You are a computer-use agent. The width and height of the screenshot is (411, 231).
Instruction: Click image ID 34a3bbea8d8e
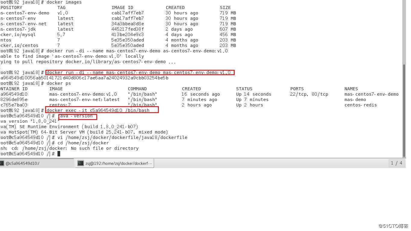pos(128,24)
